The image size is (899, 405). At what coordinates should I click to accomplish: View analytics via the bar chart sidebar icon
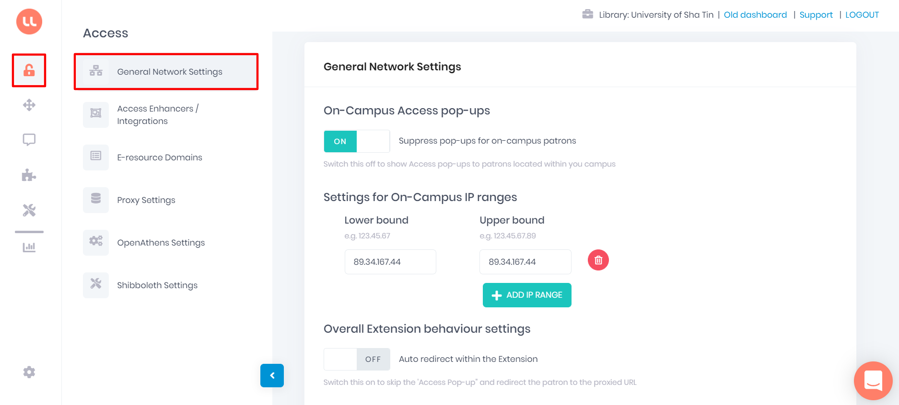coord(29,247)
